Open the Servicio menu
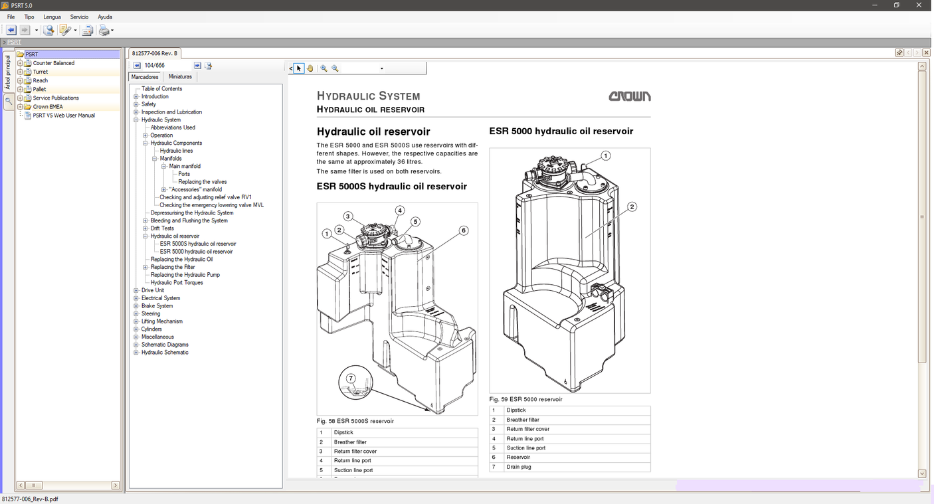The image size is (934, 504). point(79,17)
